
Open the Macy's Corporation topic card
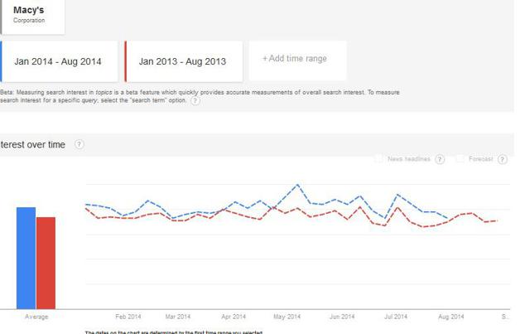point(32,17)
